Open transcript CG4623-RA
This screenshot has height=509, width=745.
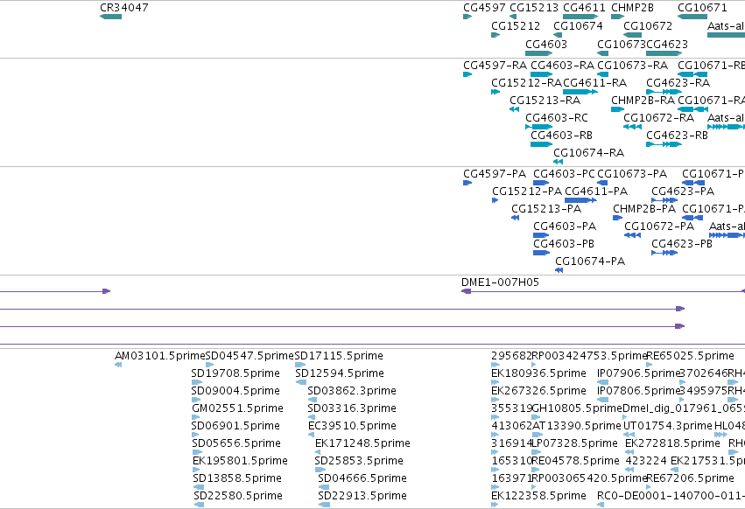pos(678,82)
